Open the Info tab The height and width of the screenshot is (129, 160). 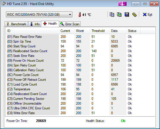[35, 24]
